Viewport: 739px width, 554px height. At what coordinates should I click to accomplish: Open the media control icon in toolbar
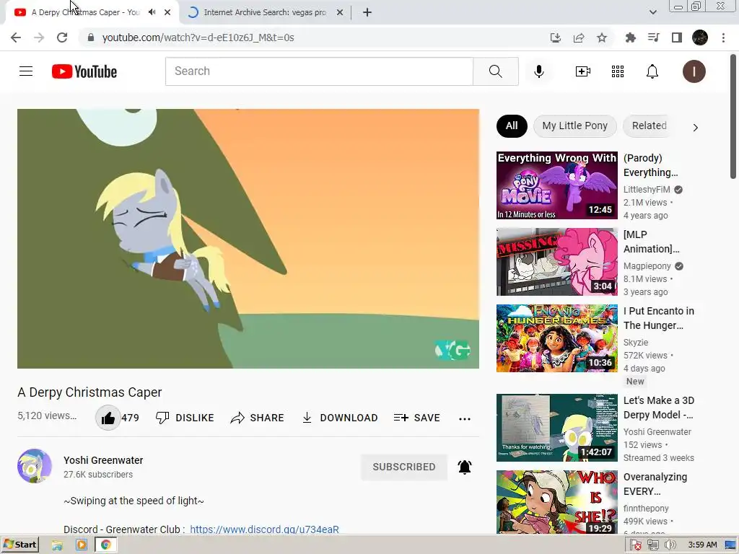[x=653, y=38]
